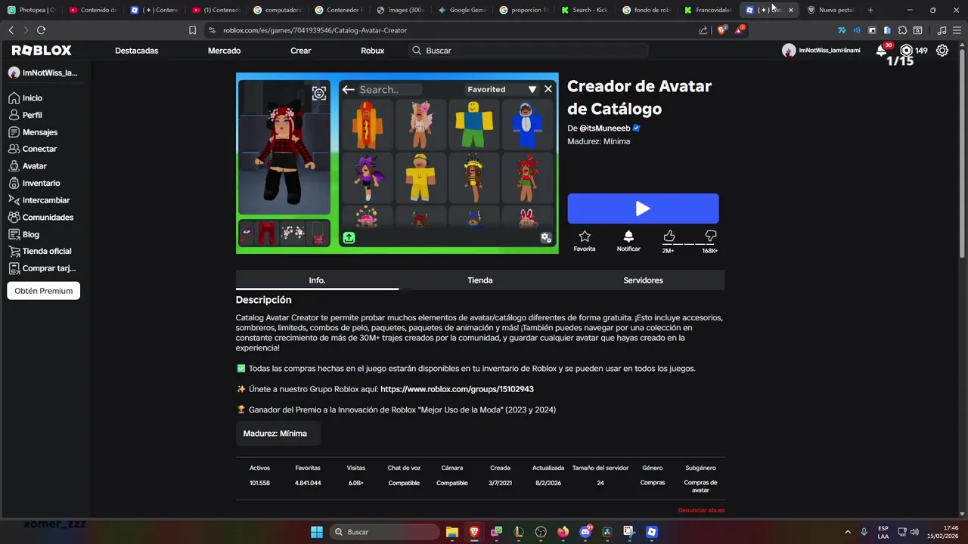This screenshot has width=968, height=544.
Task: Open Comunidades in the sidebar
Action: click(41, 217)
